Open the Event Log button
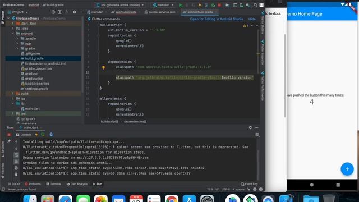 249,184
